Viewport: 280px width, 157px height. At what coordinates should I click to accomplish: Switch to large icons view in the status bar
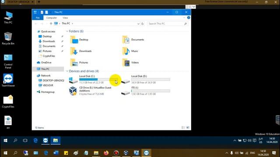188,127
